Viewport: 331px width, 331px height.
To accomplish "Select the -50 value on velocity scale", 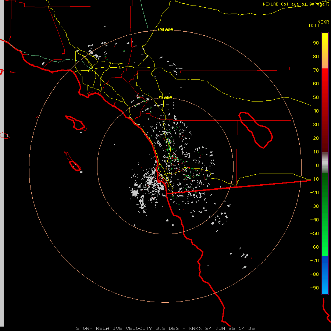I will pos(314,234).
